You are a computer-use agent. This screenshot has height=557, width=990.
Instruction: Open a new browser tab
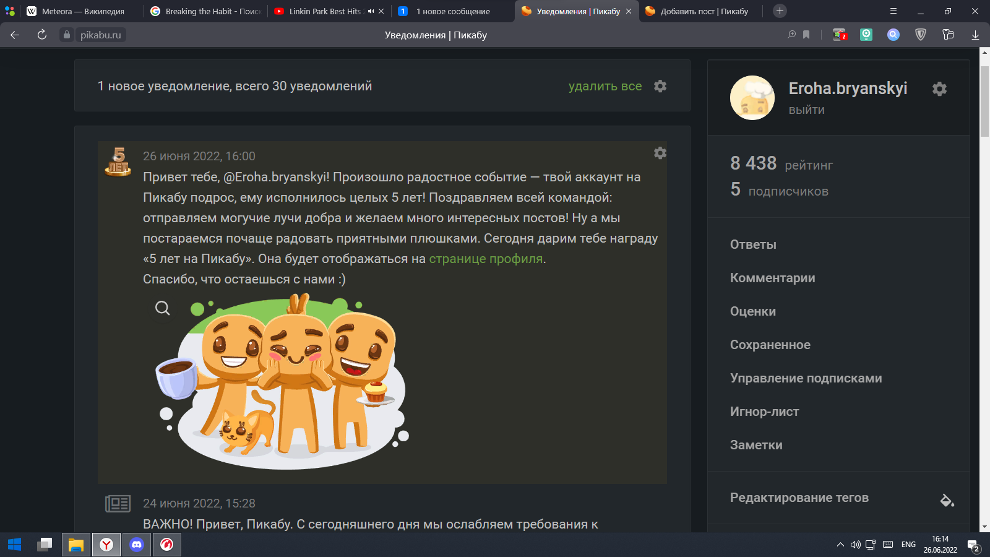(x=780, y=11)
